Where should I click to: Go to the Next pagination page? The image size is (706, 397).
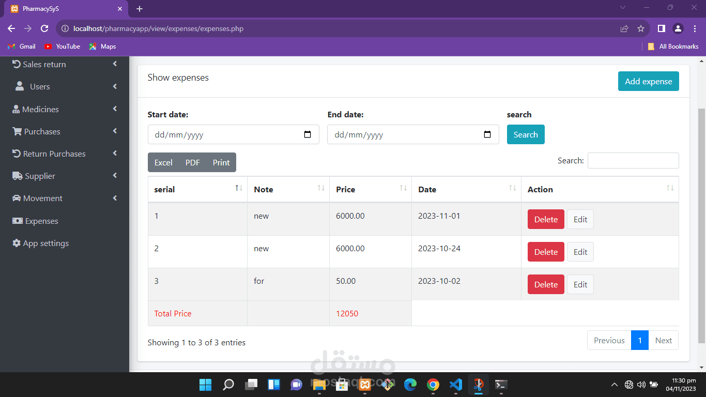pyautogui.click(x=663, y=340)
